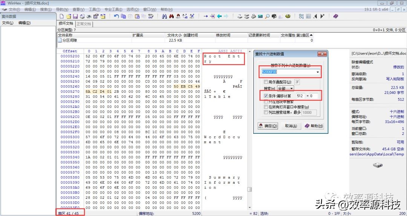Image resolution: width=407 pixels, height=216 pixels.
Task: Click the 十六进制 mode value in info panel
Action: click(x=397, y=112)
